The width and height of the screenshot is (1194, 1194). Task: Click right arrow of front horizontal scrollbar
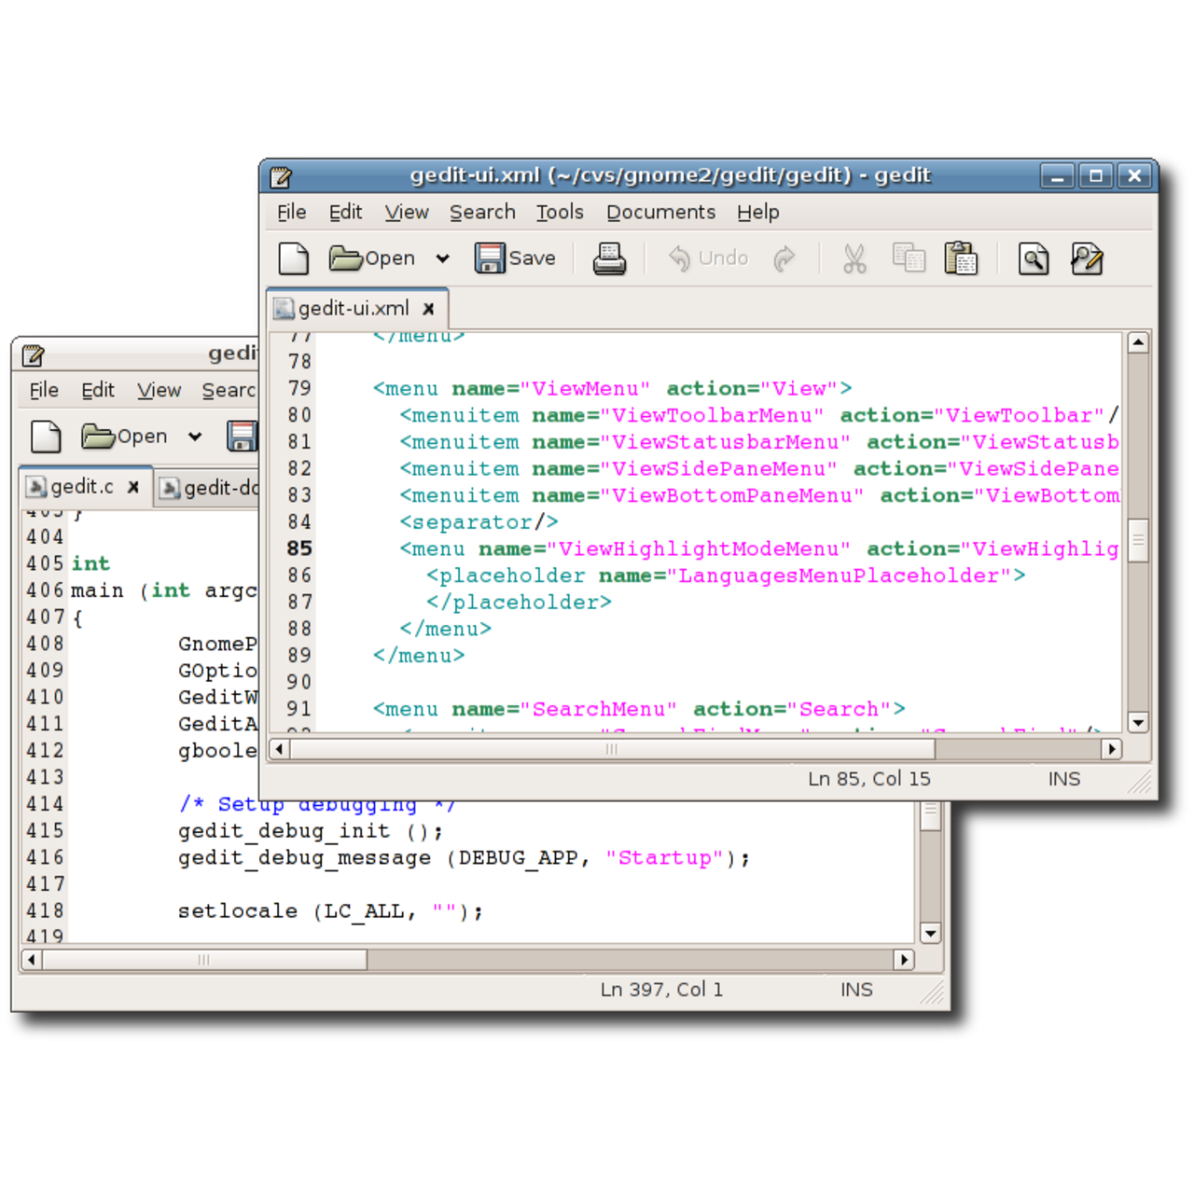pos(1111,749)
